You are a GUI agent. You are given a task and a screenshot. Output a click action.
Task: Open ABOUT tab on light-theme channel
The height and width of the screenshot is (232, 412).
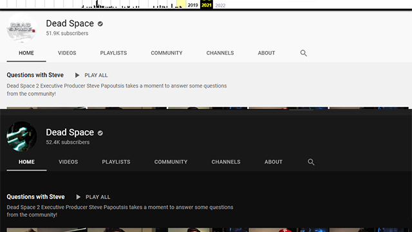pyautogui.click(x=267, y=53)
